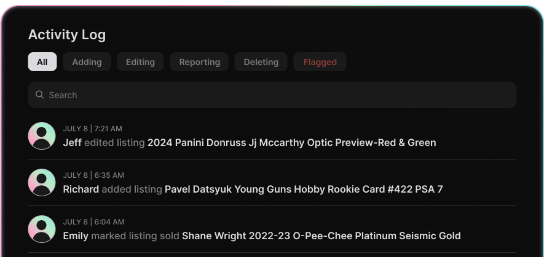This screenshot has width=544, height=257.
Task: Open Shane Wright O-Pee-Chee Platinum listing
Action: click(321, 236)
